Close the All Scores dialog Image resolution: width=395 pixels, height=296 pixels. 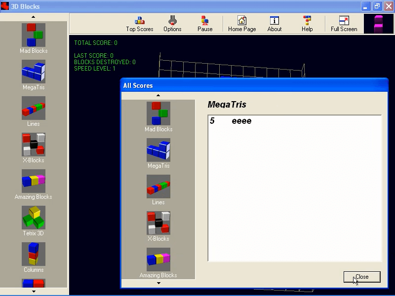(362, 277)
